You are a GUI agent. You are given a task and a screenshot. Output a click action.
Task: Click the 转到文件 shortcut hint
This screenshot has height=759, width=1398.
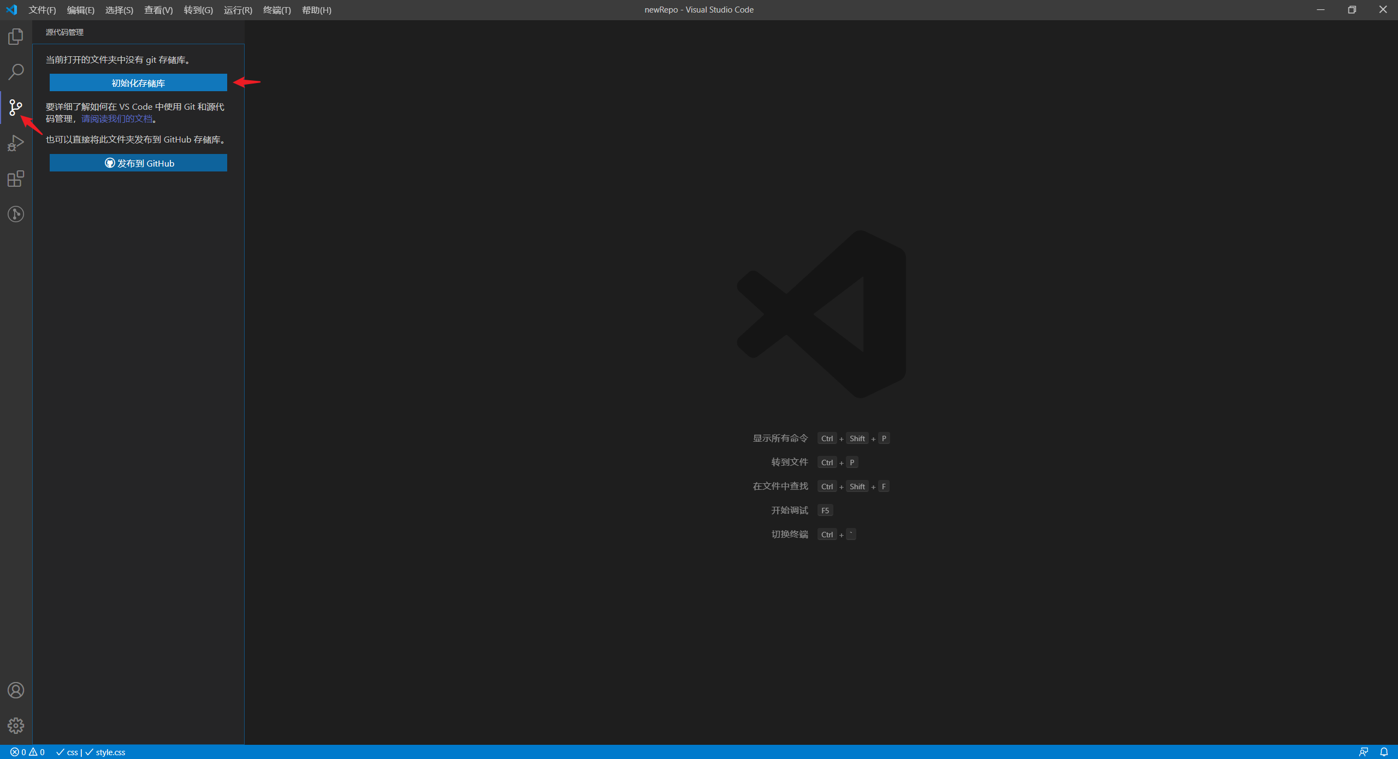click(790, 462)
